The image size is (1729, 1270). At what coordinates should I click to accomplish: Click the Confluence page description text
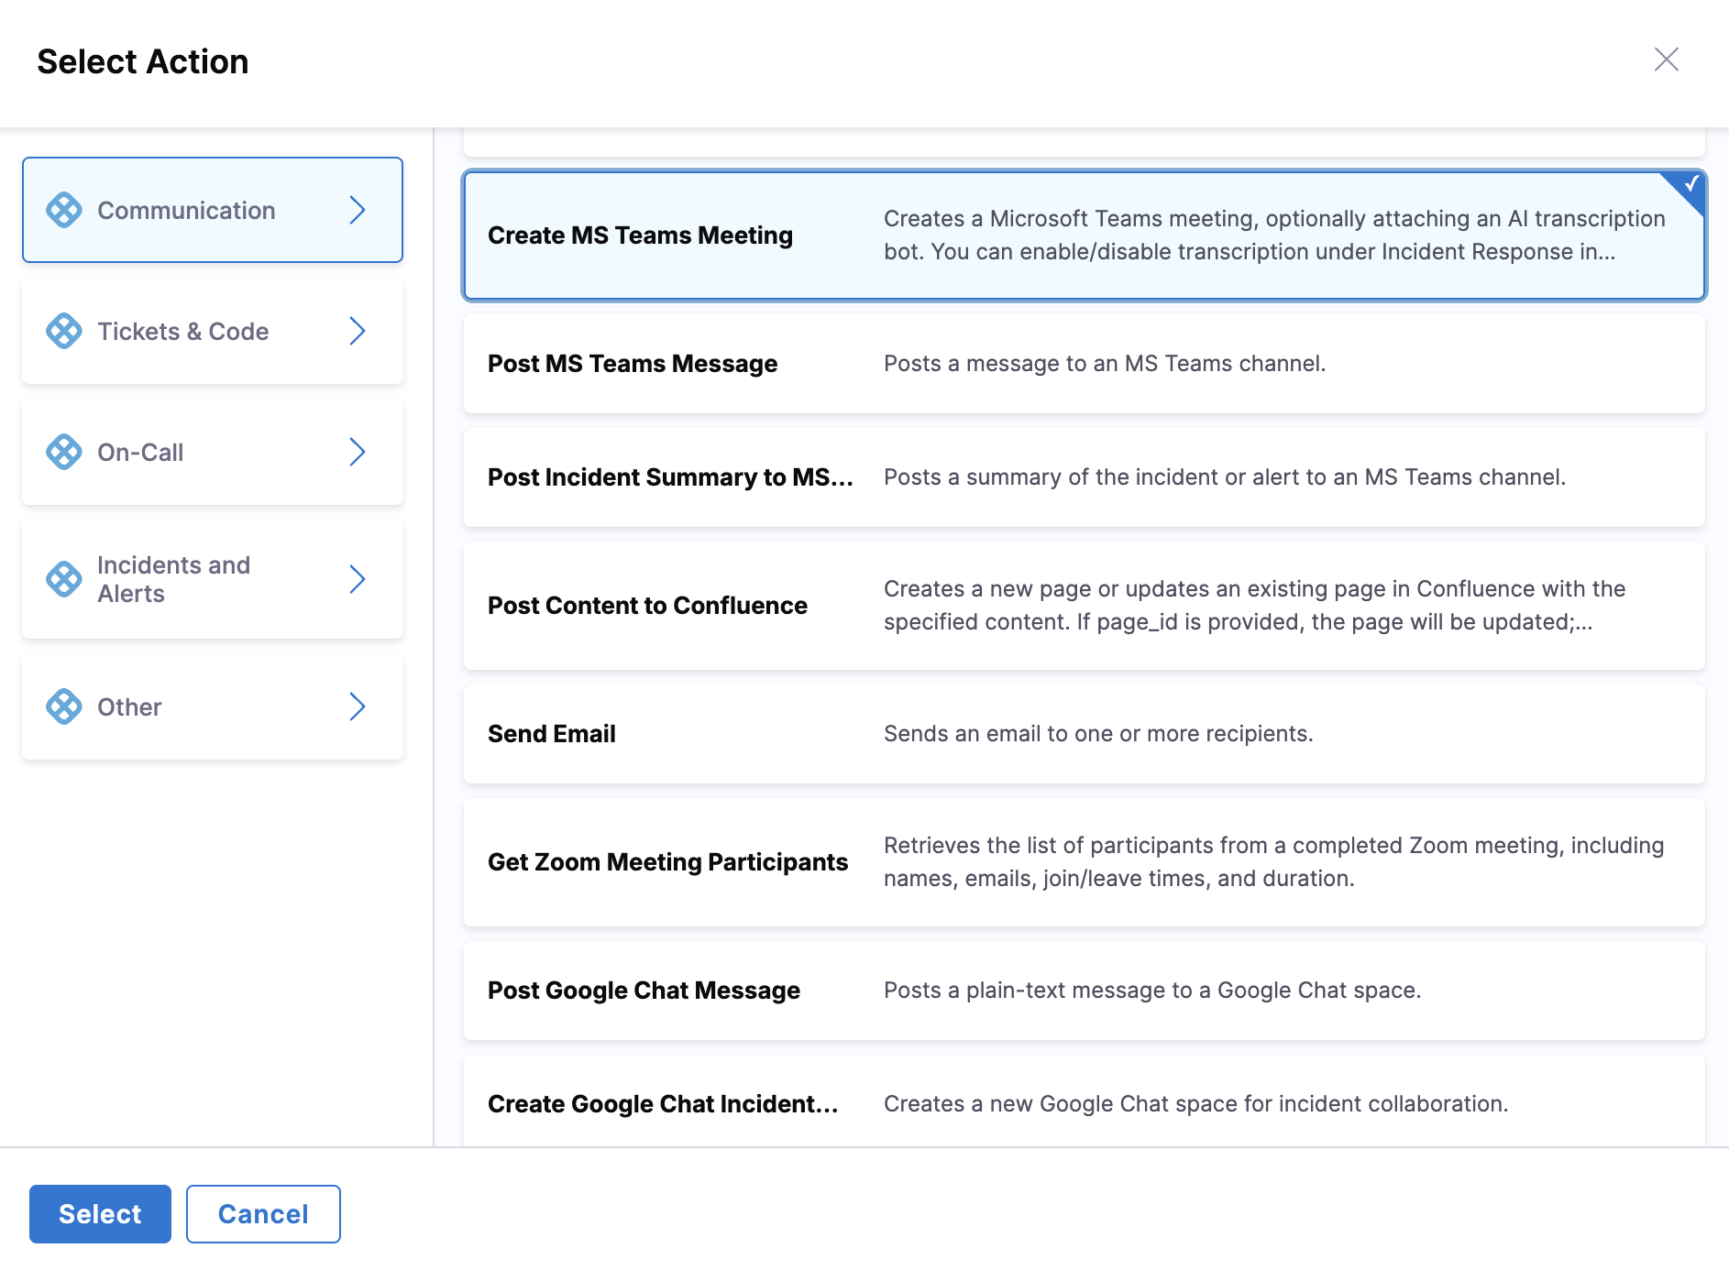point(1254,606)
